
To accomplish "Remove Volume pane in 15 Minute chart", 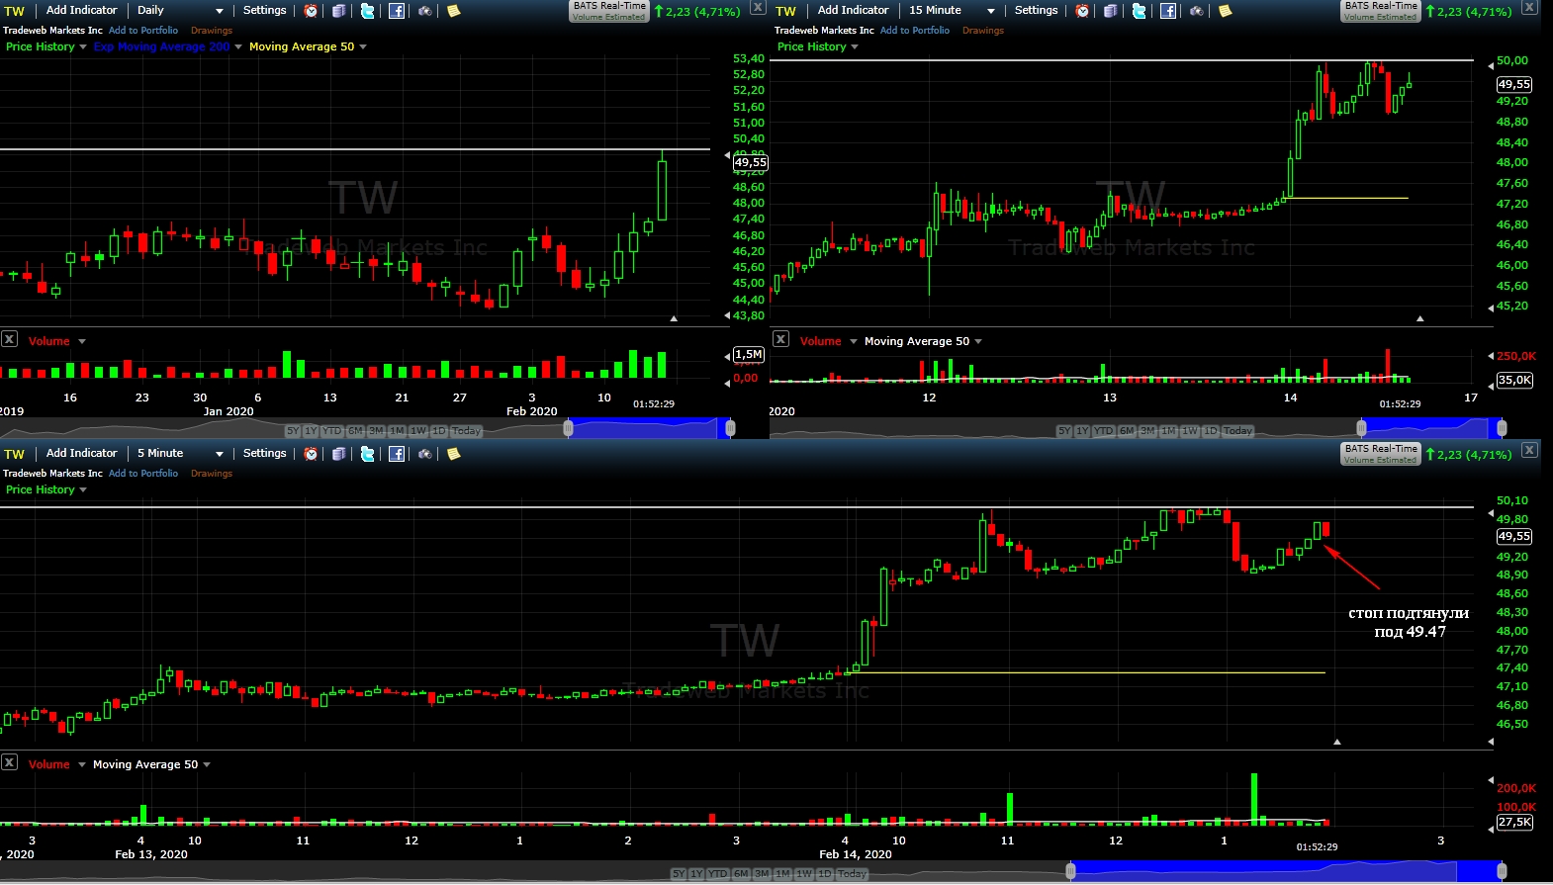I will coord(780,339).
